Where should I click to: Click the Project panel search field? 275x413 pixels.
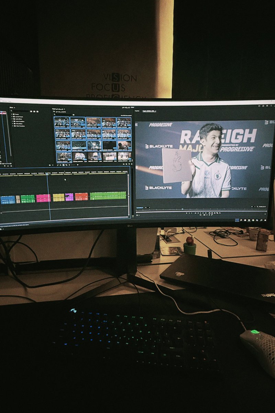pyautogui.click(x=64, y=115)
